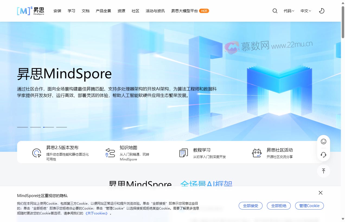Screen dimensions: 345x222
Task: Click the MindSpore logo
Action: (x=30, y=11)
